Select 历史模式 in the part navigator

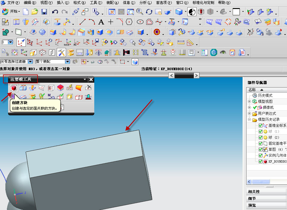[x=265, y=96]
